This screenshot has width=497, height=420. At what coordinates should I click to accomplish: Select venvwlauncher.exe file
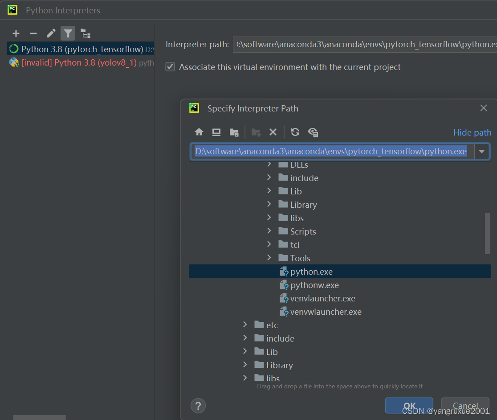click(340, 312)
